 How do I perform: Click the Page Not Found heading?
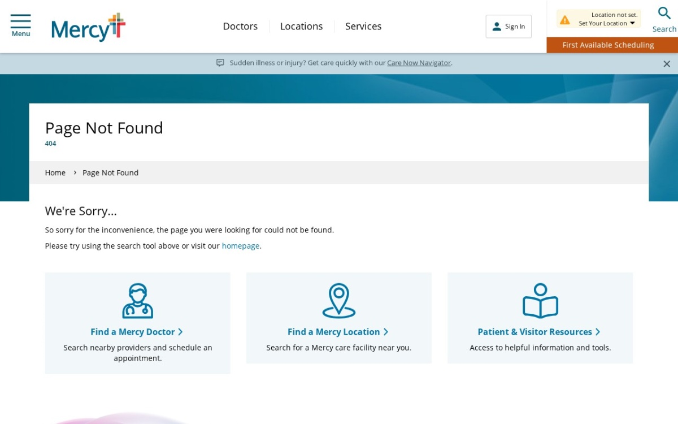click(x=104, y=128)
